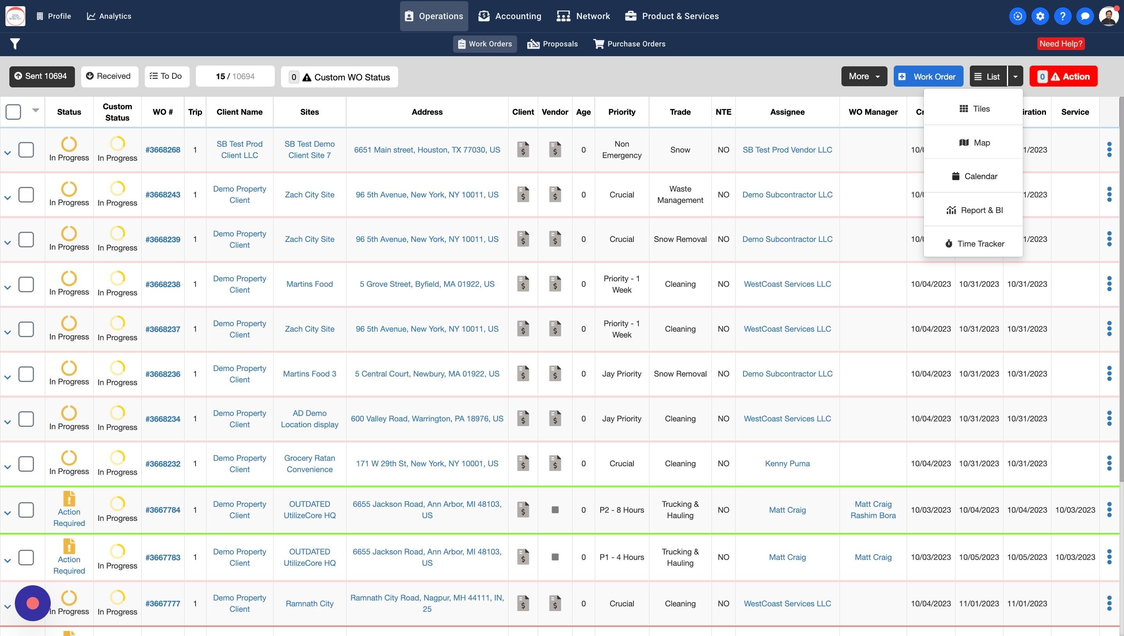Toggle the List view dropdown arrow
The width and height of the screenshot is (1124, 636).
coord(1015,76)
